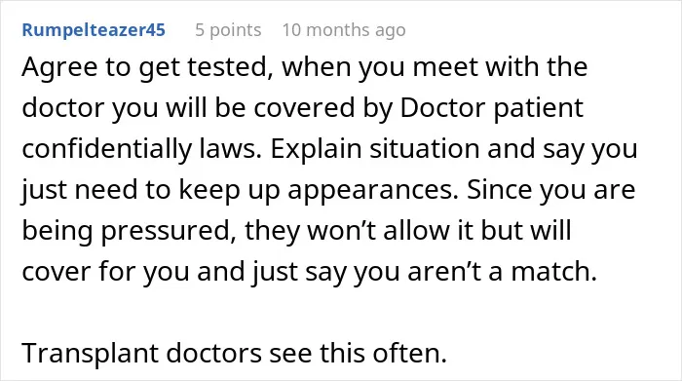Image resolution: width=682 pixels, height=381 pixels.
Task: Click the word confidentially in the comment
Action: pos(106,149)
